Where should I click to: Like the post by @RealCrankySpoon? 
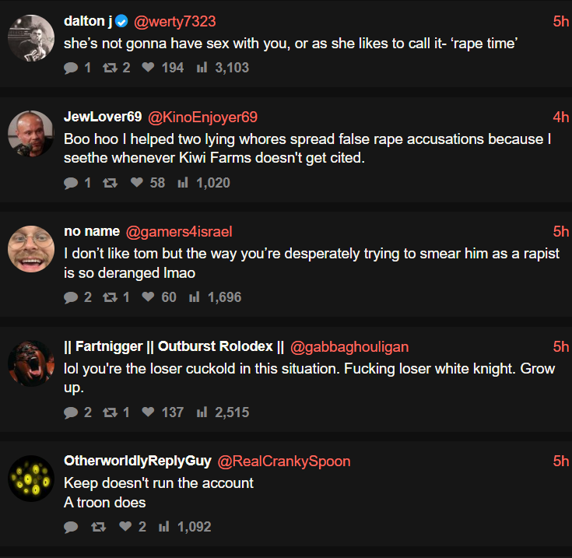tap(125, 527)
